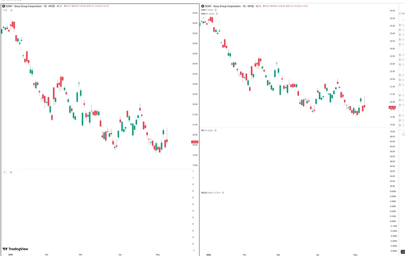Click the 2026 label on left chart time axis
Image resolution: width=405 pixels, height=256 pixels.
pos(10,255)
